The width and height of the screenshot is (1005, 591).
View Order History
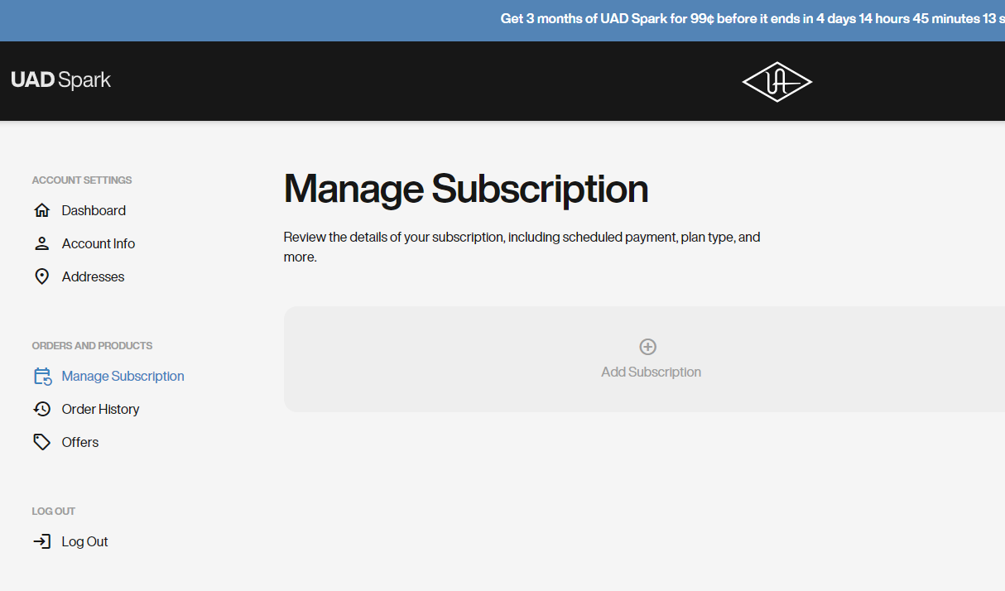point(100,409)
